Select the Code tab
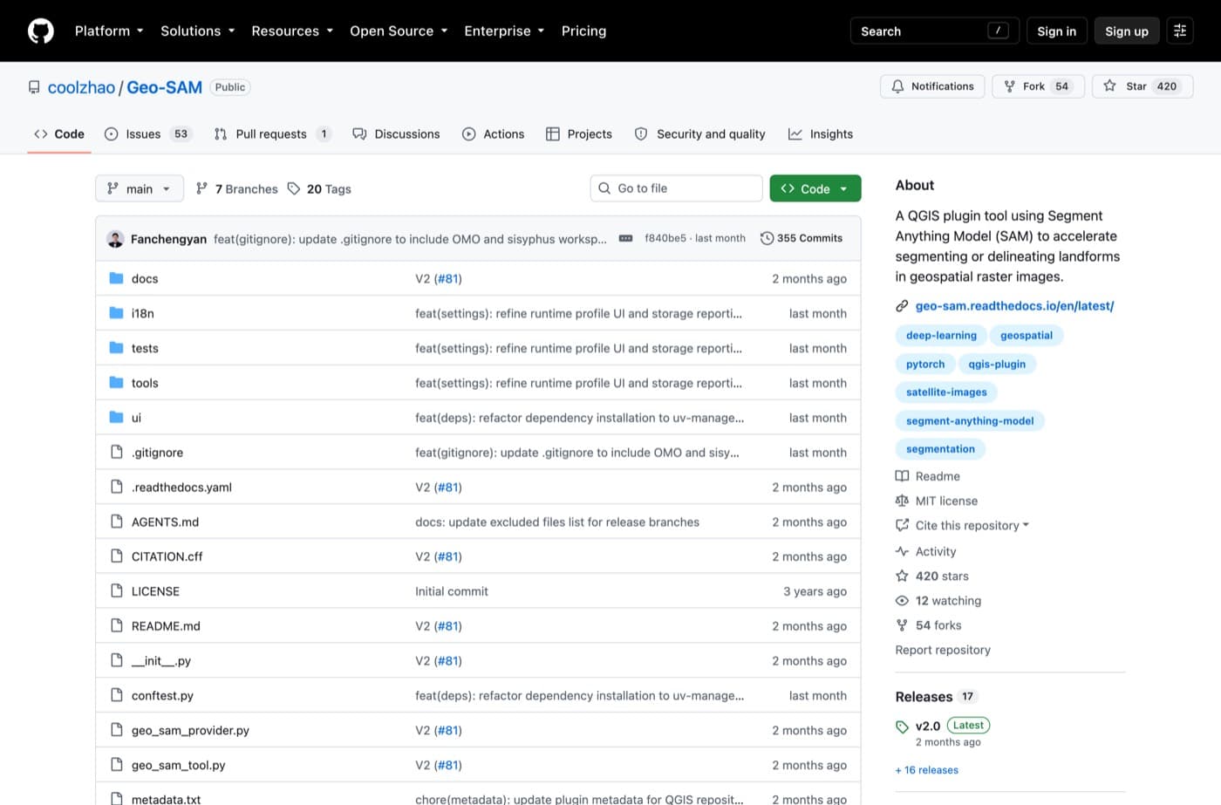Image resolution: width=1221 pixels, height=805 pixels. 59,134
